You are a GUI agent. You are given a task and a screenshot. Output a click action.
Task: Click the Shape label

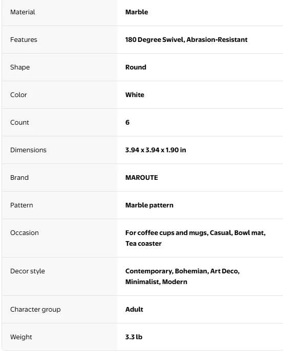pyautogui.click(x=20, y=67)
